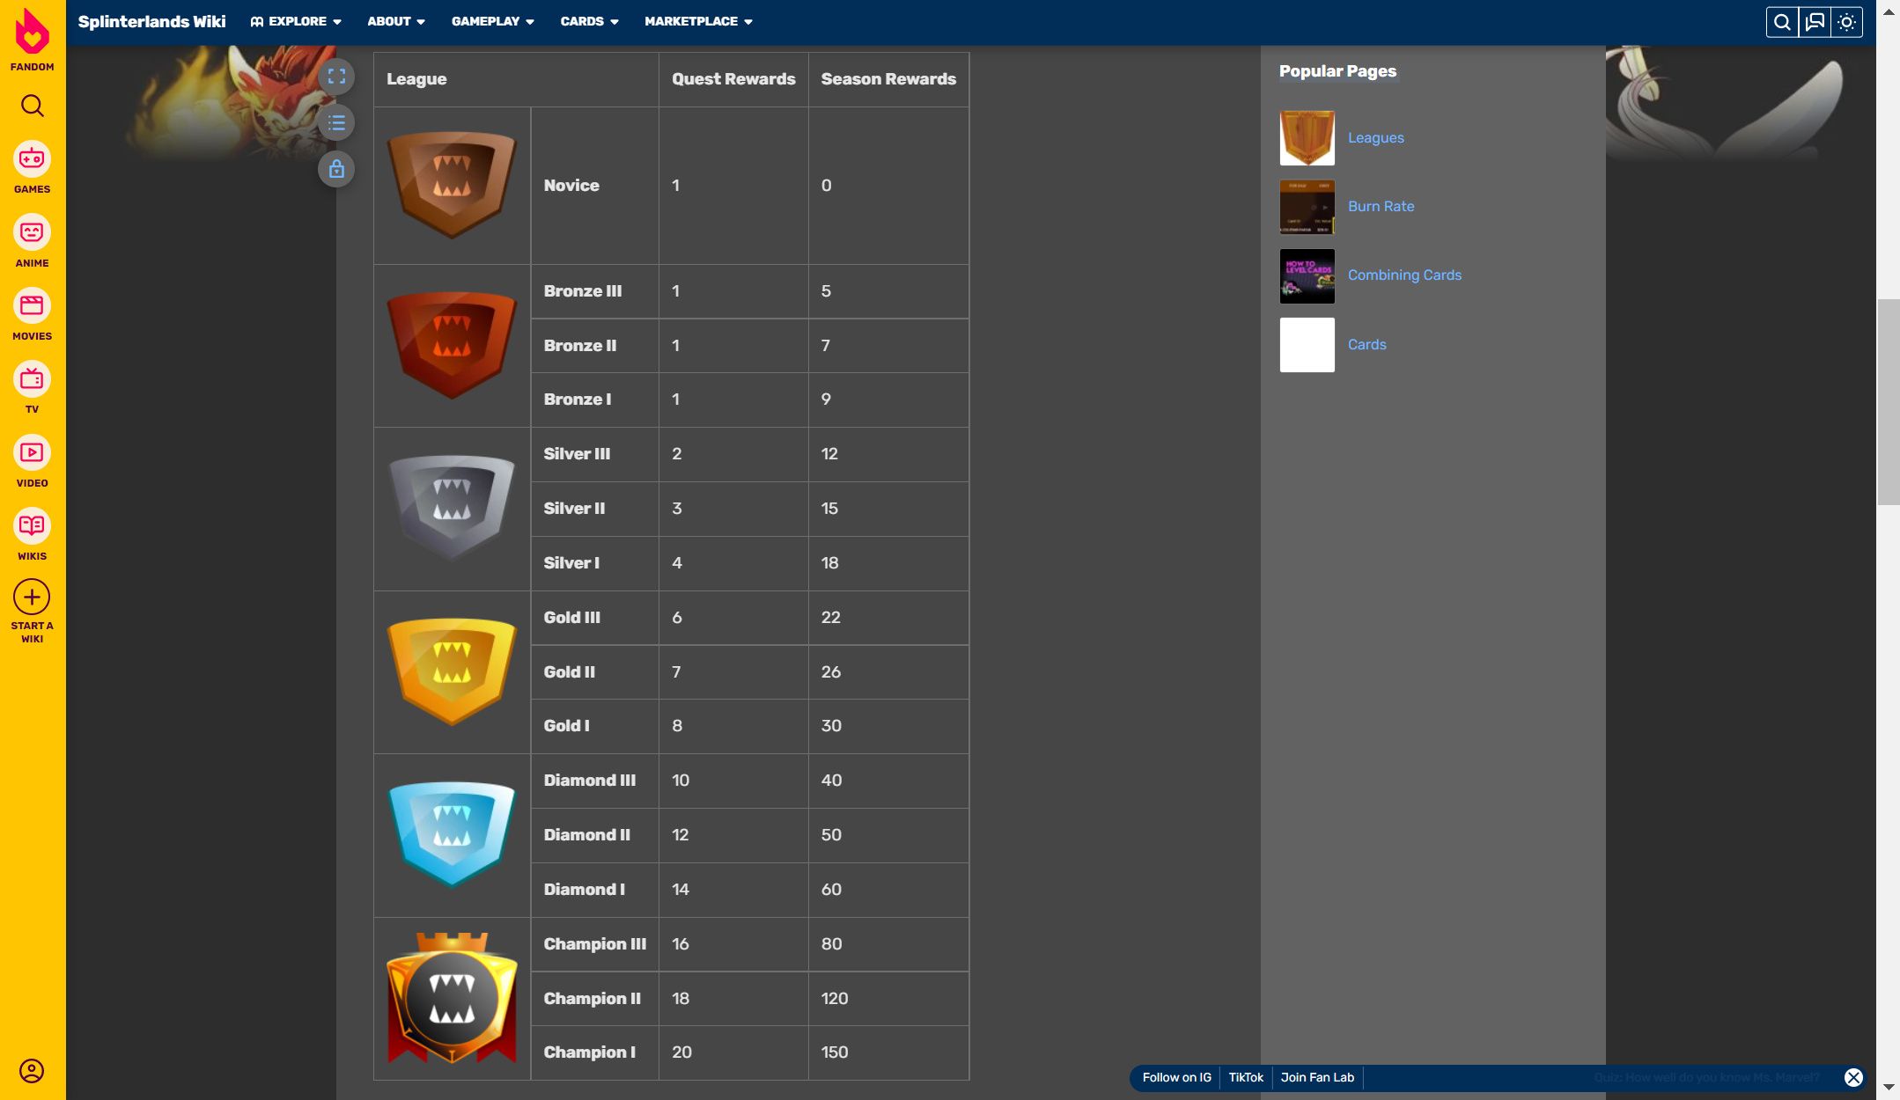The height and width of the screenshot is (1100, 1900).
Task: Select the 'Champion I' row label
Action: tap(589, 1052)
